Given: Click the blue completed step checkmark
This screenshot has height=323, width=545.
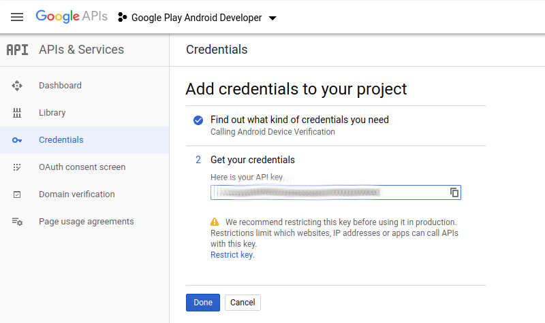Looking at the screenshot, I should (198, 120).
